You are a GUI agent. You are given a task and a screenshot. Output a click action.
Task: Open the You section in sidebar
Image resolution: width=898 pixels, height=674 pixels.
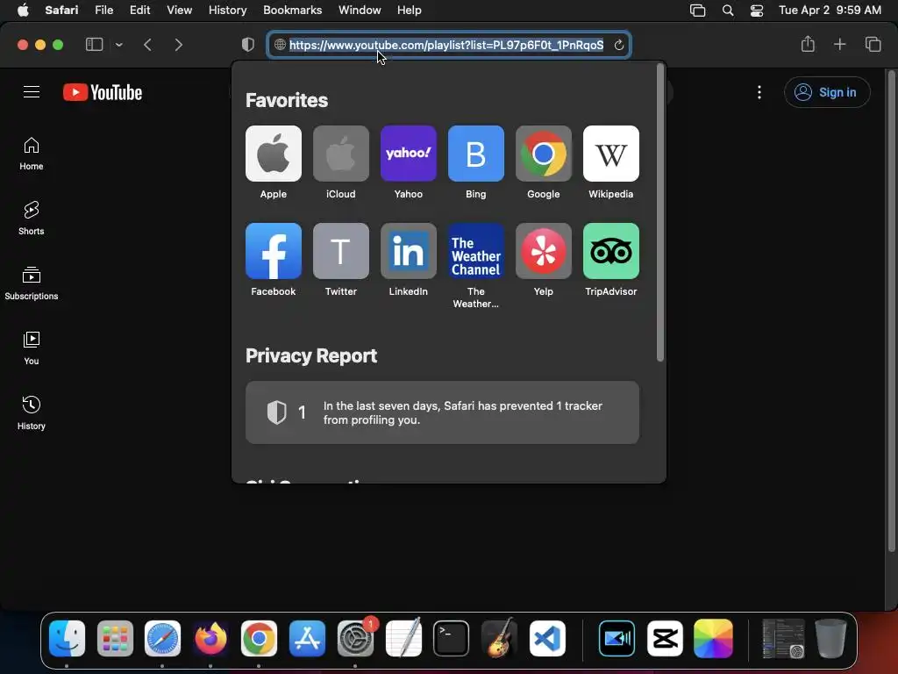coord(32,348)
